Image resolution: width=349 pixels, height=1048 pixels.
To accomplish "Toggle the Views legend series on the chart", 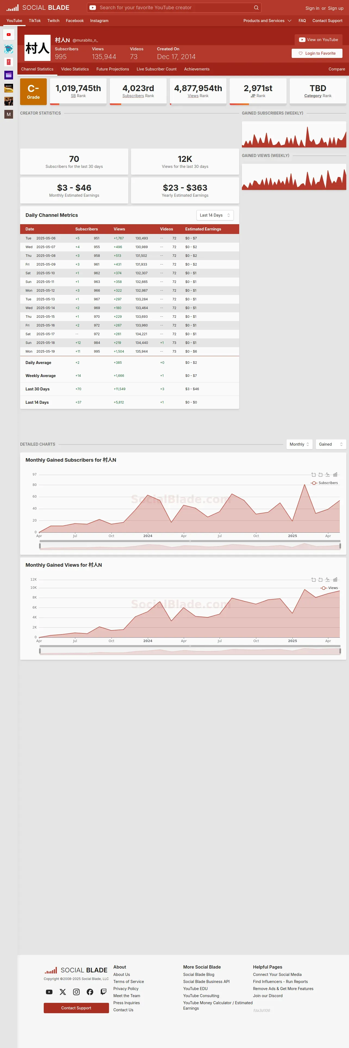I will coord(329,588).
